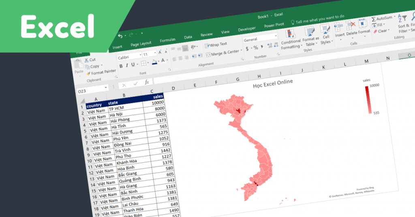
Task: Click the Select All corner triangle
Action: coord(82,101)
